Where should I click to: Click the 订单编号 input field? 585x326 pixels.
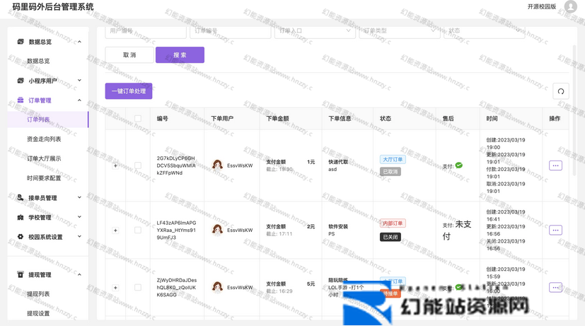(230, 31)
